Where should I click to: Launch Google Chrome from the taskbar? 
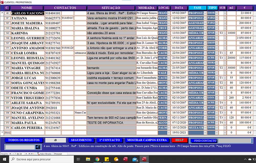tap(97, 159)
